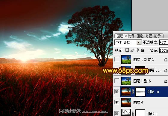This screenshot has width=168, height=116.
Task: Hide the 图层 9 layer
Action: [117, 102]
